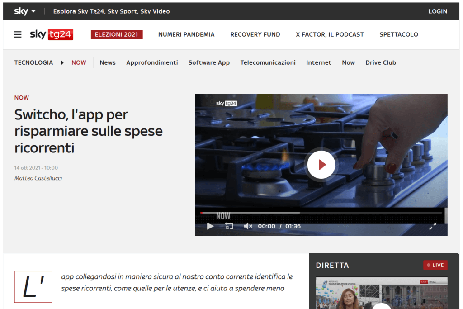Open the Drive Club tab
463x309 pixels.
click(x=381, y=62)
